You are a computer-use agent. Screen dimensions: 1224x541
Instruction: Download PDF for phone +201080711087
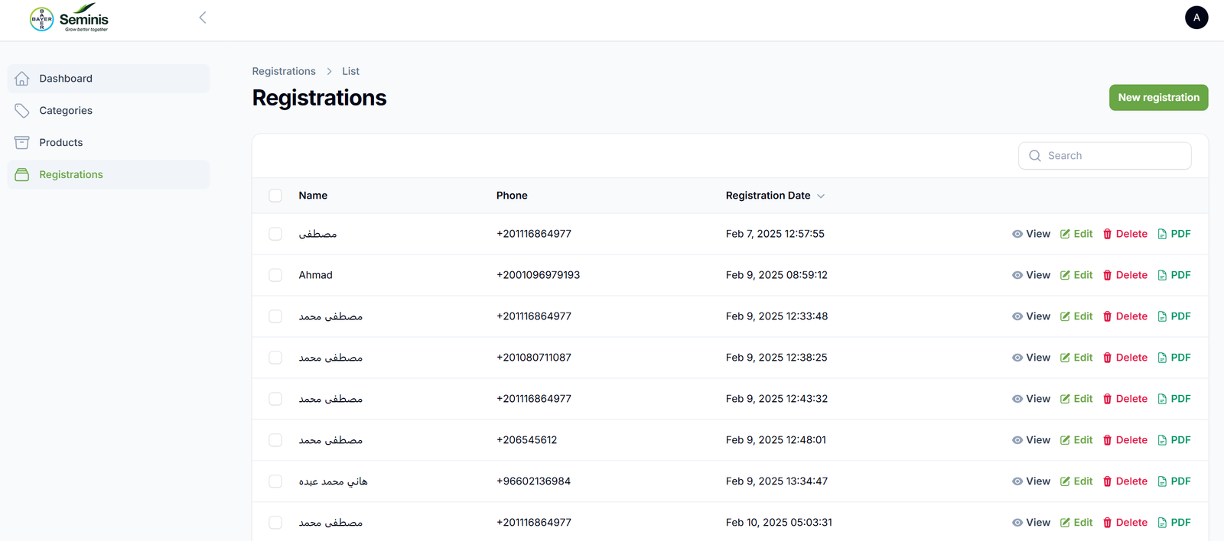(1174, 358)
